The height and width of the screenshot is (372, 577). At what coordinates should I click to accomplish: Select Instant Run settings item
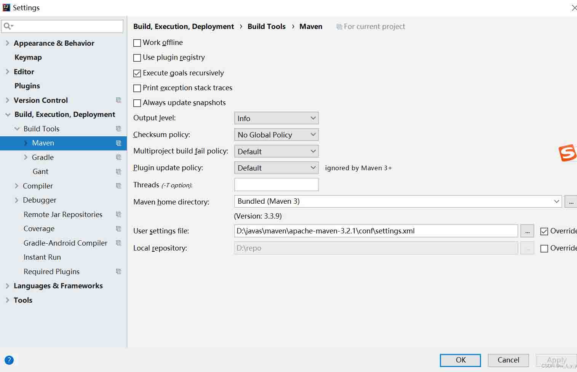point(42,257)
